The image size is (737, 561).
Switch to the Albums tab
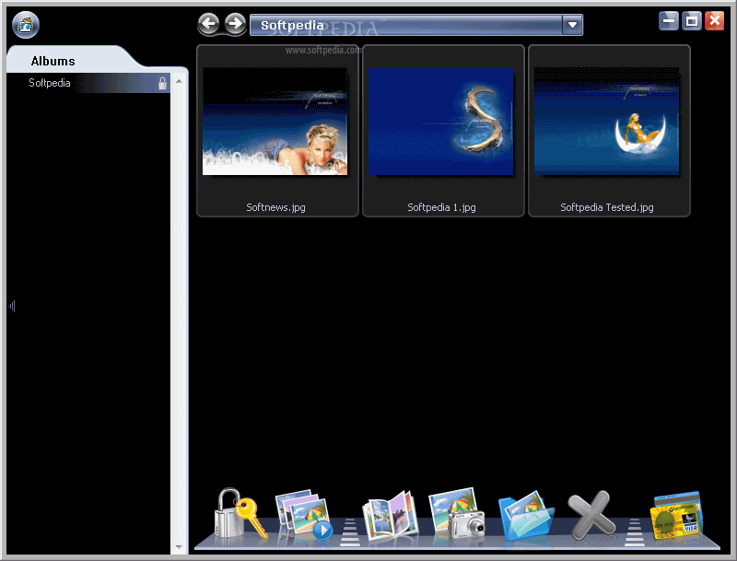pos(53,61)
